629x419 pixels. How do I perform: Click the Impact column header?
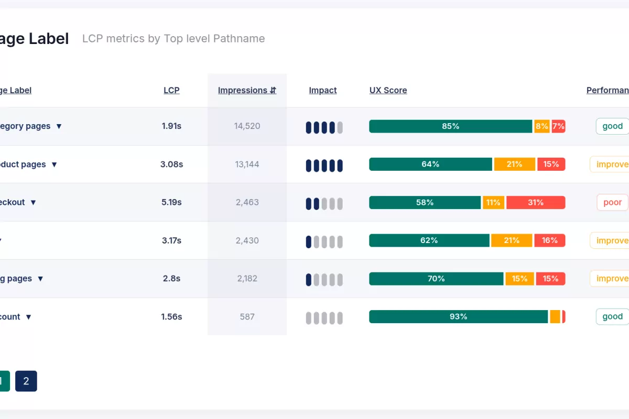323,90
